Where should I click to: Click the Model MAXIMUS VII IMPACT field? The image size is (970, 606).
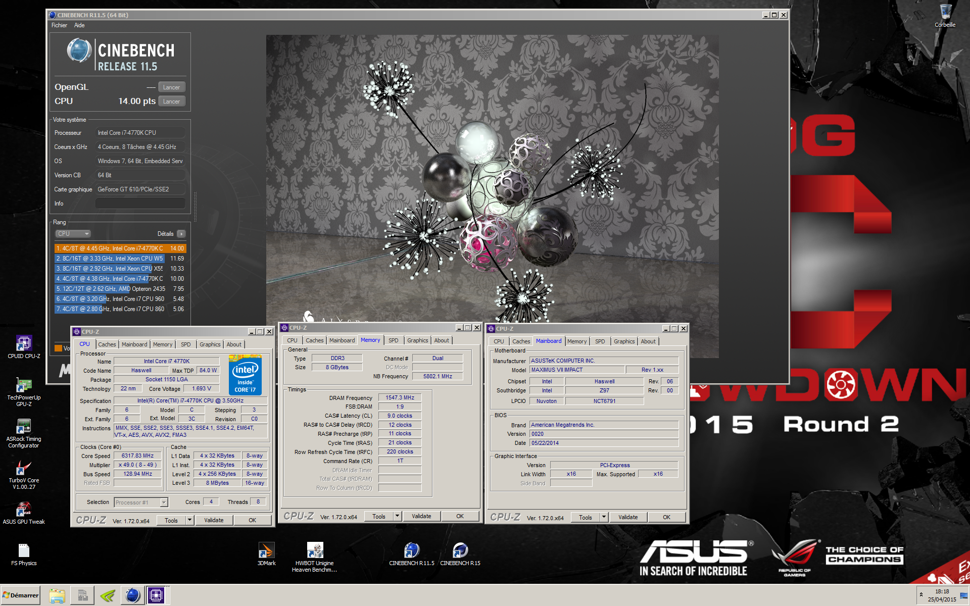tap(577, 370)
